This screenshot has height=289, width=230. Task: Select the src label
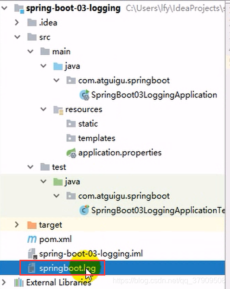45,37
